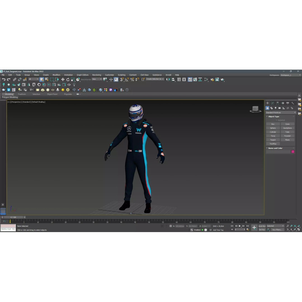
Task: Select the Cameras category icon
Action: click(x=280, y=108)
